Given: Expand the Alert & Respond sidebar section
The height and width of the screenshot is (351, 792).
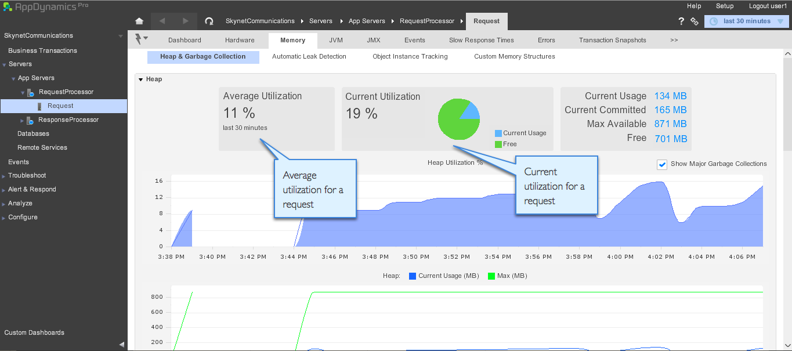Looking at the screenshot, I should coord(4,190).
